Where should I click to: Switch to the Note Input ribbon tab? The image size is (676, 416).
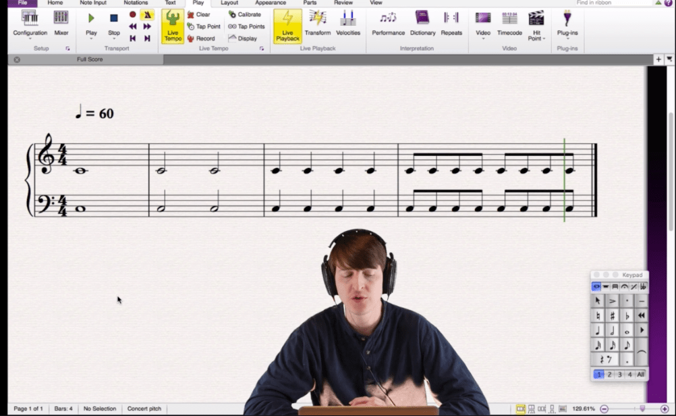[x=93, y=3]
